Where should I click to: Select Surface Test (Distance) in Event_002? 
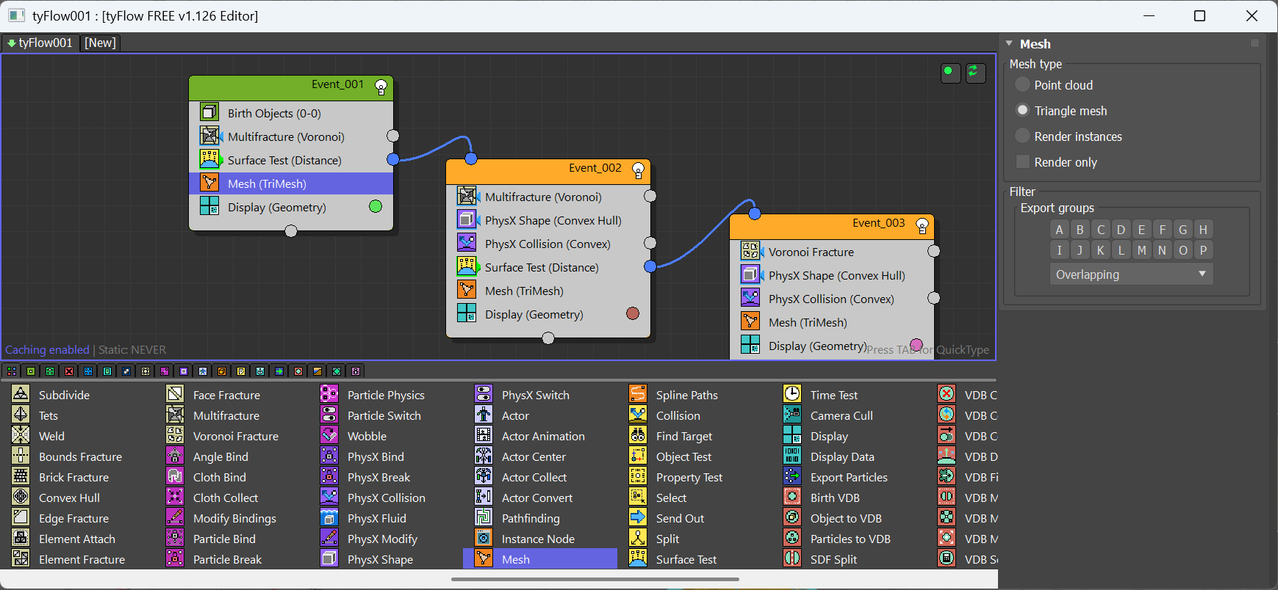click(548, 267)
